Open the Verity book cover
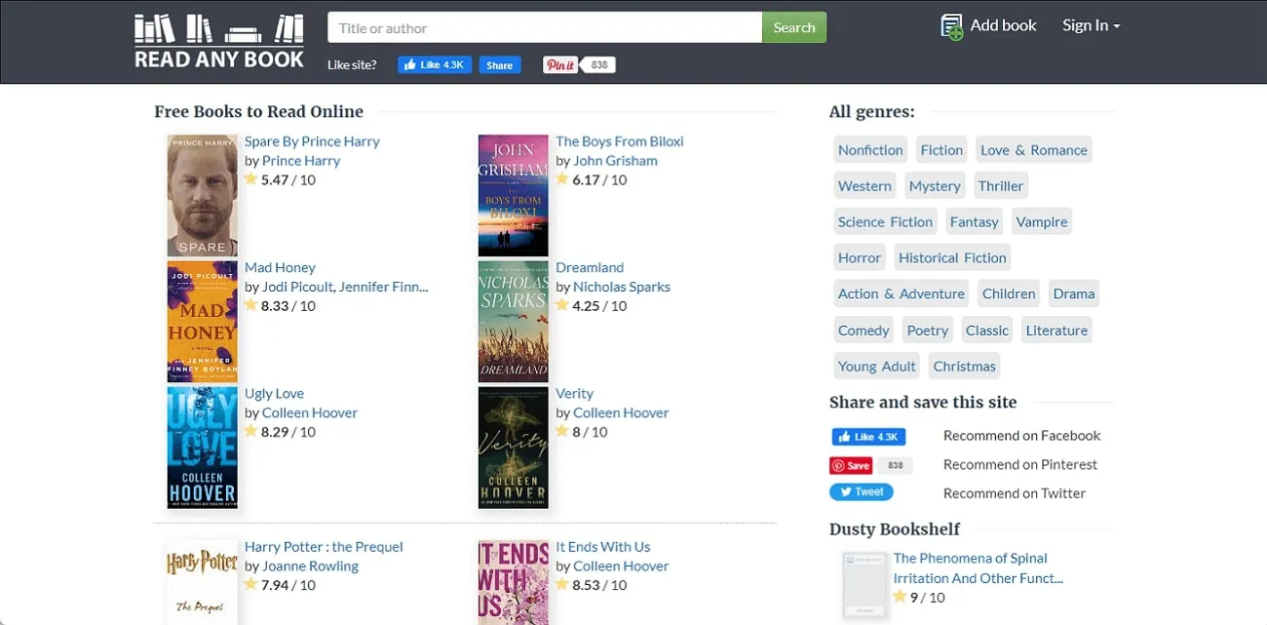 (513, 448)
